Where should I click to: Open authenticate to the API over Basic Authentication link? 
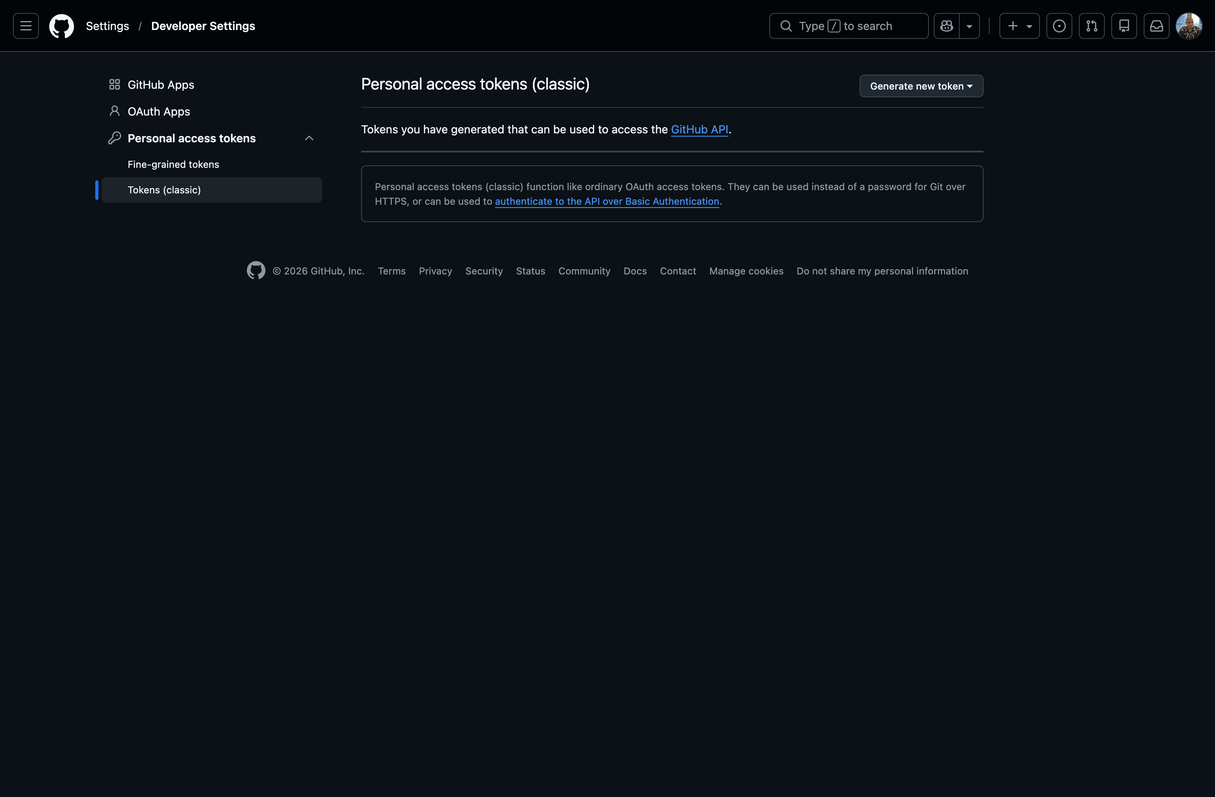pyautogui.click(x=607, y=201)
